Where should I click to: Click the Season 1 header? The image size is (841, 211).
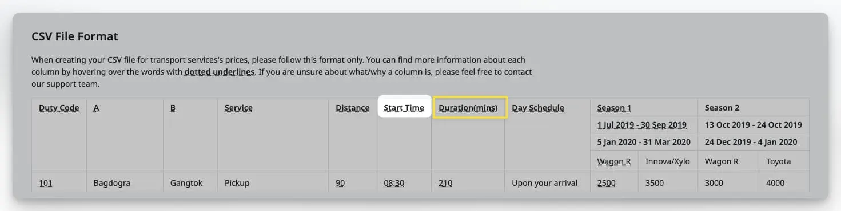[614, 108]
